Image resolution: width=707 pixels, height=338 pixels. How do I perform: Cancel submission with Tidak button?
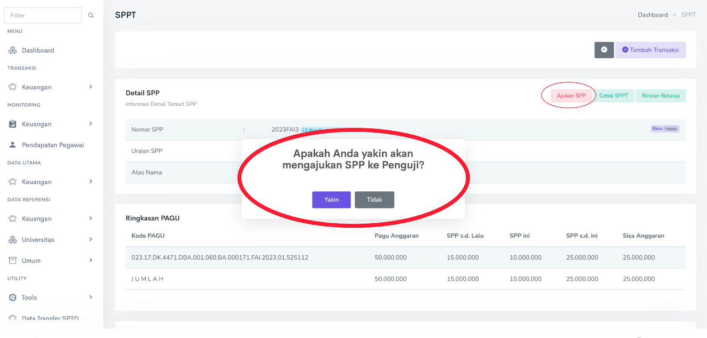pyautogui.click(x=374, y=200)
